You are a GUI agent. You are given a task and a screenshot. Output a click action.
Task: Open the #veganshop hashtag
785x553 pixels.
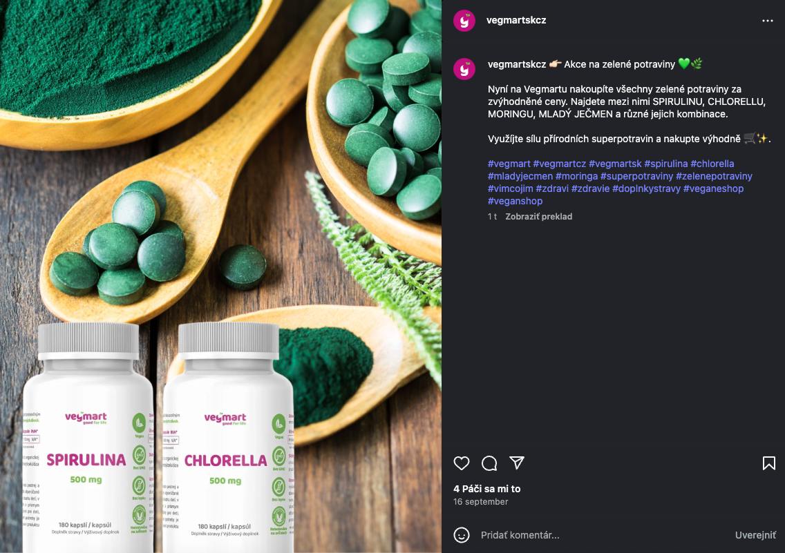tap(516, 201)
